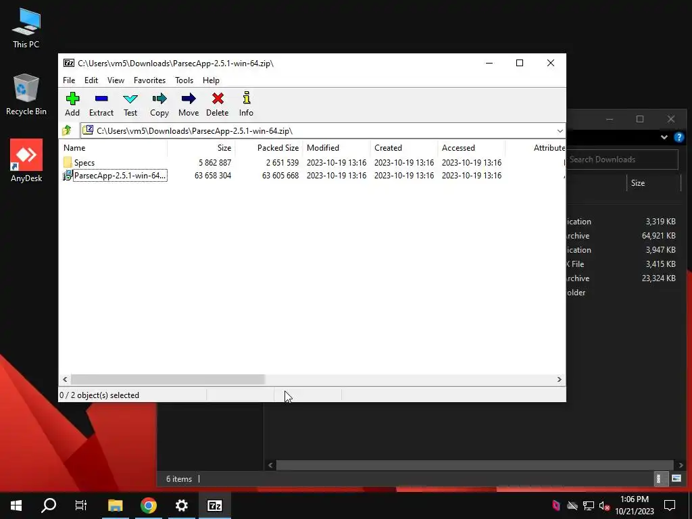Image resolution: width=692 pixels, height=519 pixels.
Task: Open Google Chrome from taskbar
Action: click(149, 505)
